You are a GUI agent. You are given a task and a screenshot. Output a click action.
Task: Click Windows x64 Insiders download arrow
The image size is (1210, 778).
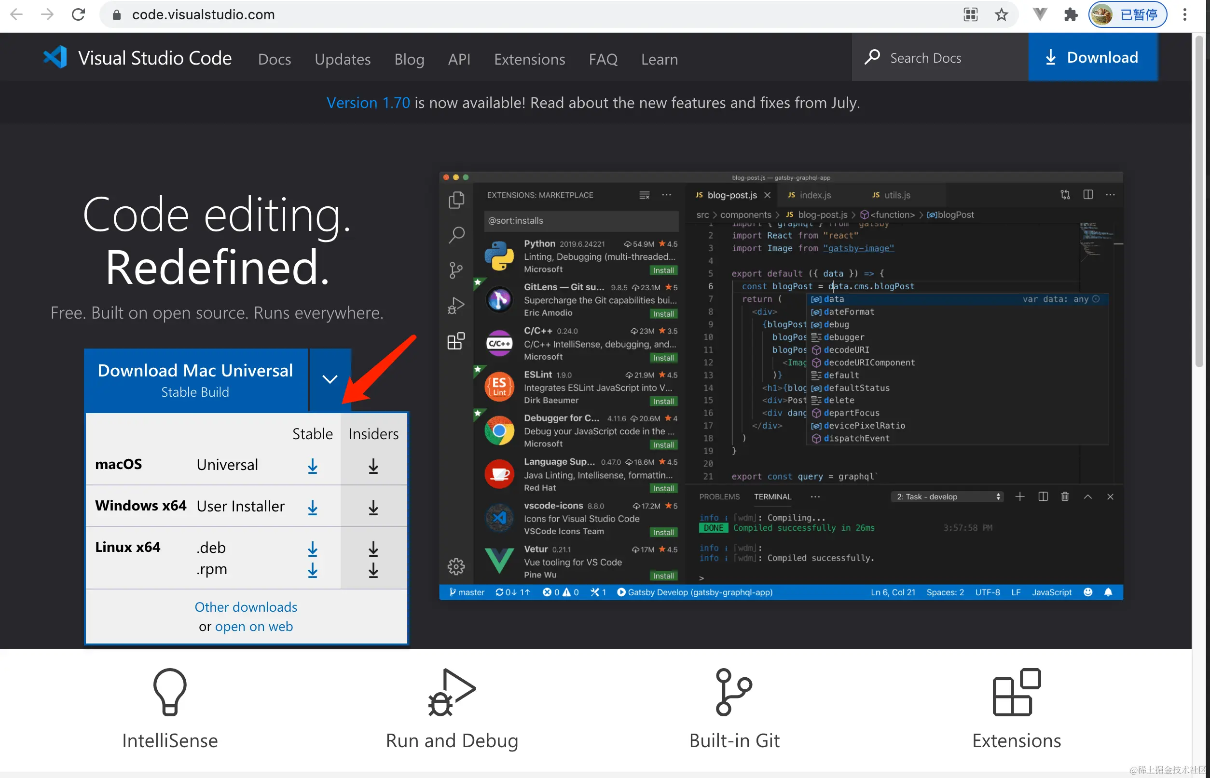click(373, 507)
